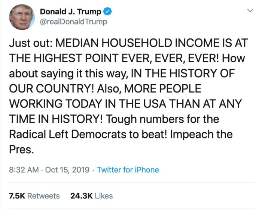Open the @realDonaldTrump handle link
262x210 pixels.
(73, 22)
